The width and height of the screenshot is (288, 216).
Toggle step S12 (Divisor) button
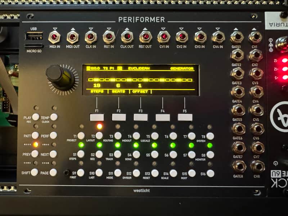click(x=136, y=173)
